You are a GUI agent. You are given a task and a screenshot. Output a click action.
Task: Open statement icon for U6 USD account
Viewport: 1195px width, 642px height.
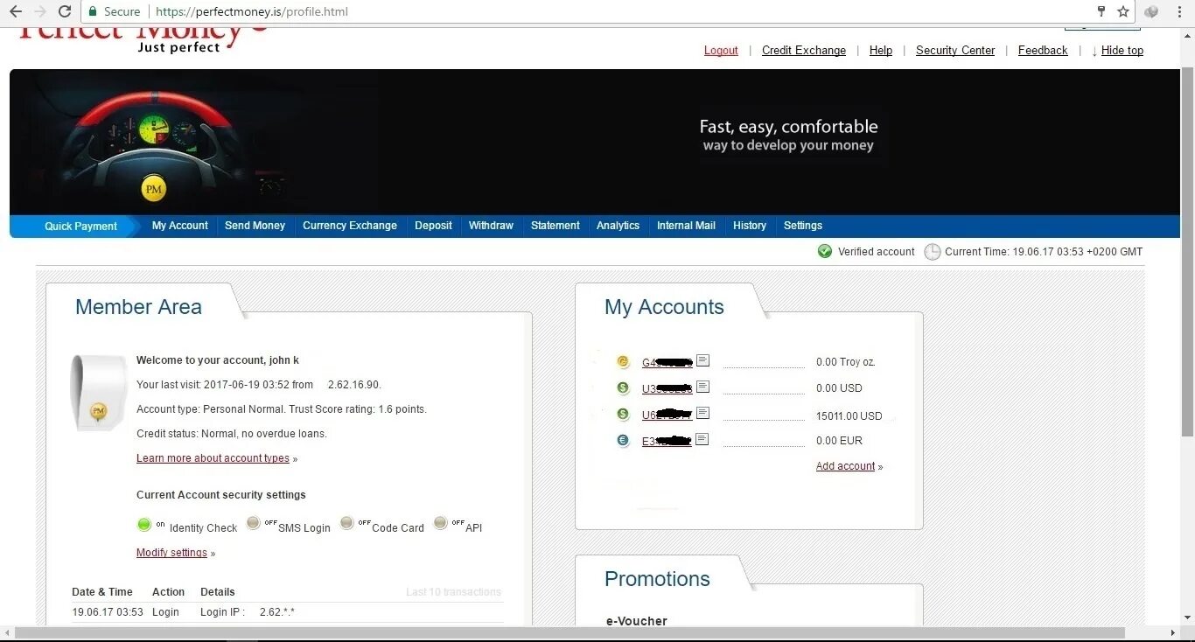(x=702, y=413)
